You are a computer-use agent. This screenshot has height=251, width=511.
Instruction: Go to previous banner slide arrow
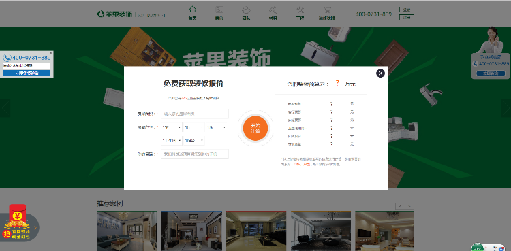tap(5, 107)
